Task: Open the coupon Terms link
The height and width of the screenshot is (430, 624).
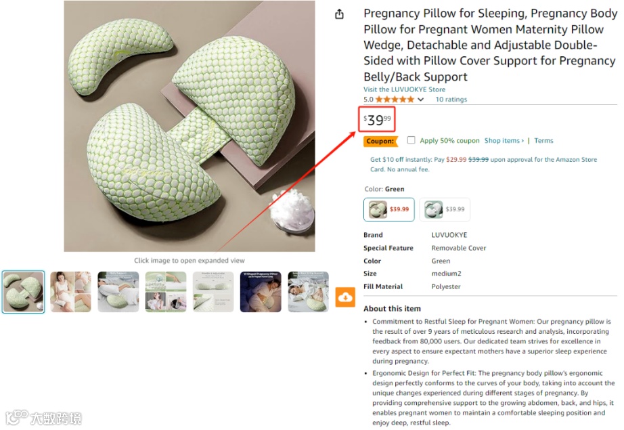Action: pos(543,141)
